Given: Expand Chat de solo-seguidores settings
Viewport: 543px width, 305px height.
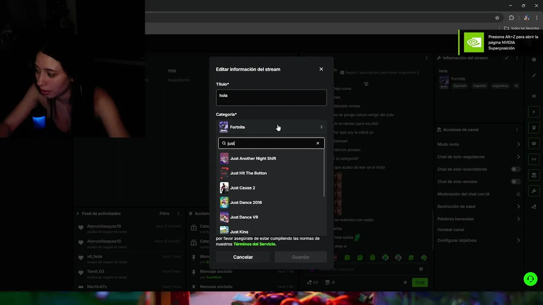Looking at the screenshot, I should [x=518, y=157].
